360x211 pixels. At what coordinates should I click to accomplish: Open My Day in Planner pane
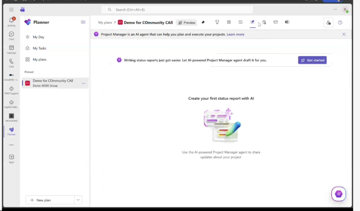pyautogui.click(x=55, y=37)
